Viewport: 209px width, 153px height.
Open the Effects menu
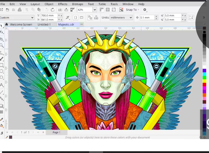tap(63, 4)
